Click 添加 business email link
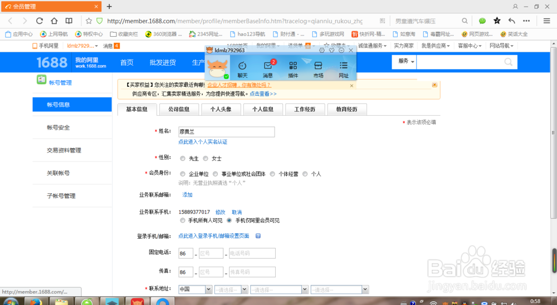This screenshot has height=305, width=557. [187, 195]
